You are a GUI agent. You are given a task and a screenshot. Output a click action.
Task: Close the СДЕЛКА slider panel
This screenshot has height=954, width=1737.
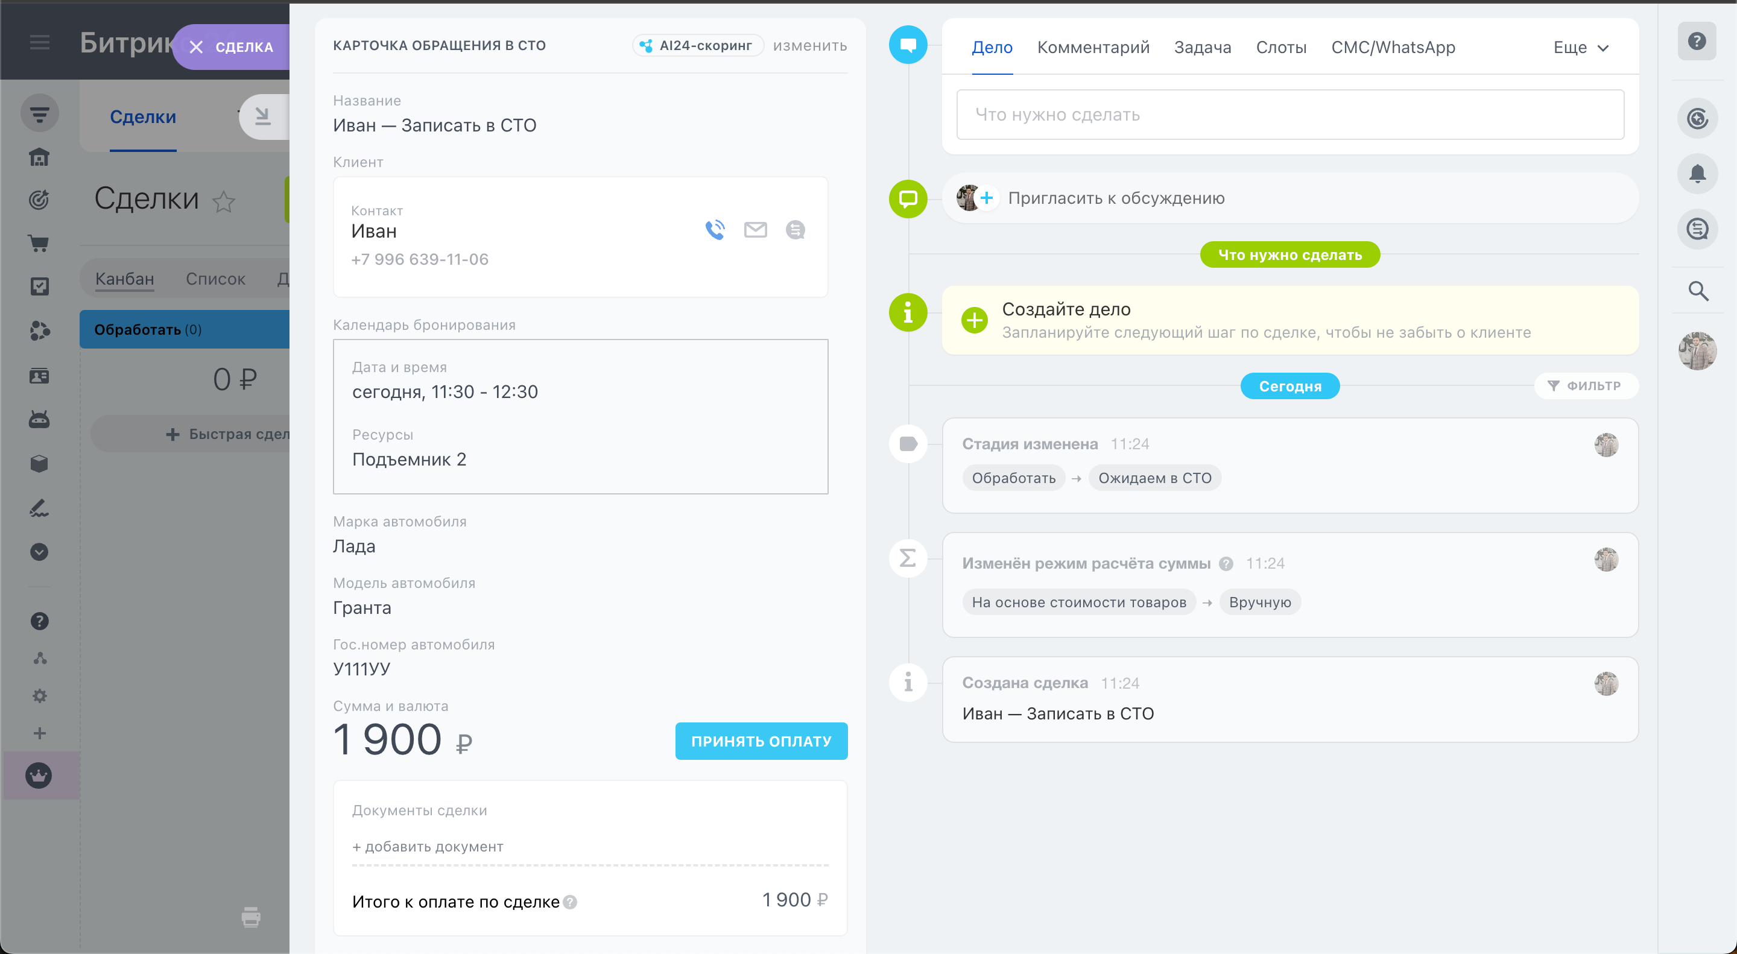[196, 46]
